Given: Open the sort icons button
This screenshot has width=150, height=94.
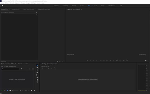Looking at the screenshot, I should (x=21, y=90).
